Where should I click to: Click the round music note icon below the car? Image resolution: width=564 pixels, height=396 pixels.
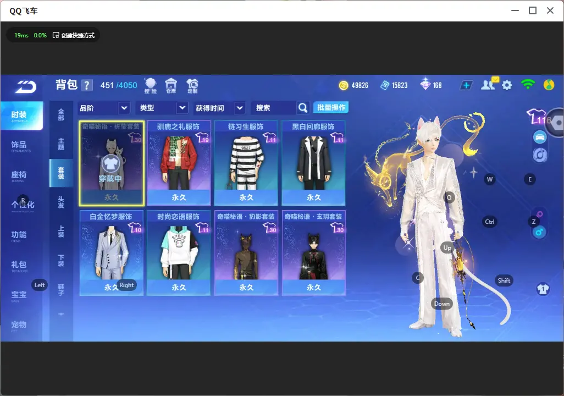(540, 155)
